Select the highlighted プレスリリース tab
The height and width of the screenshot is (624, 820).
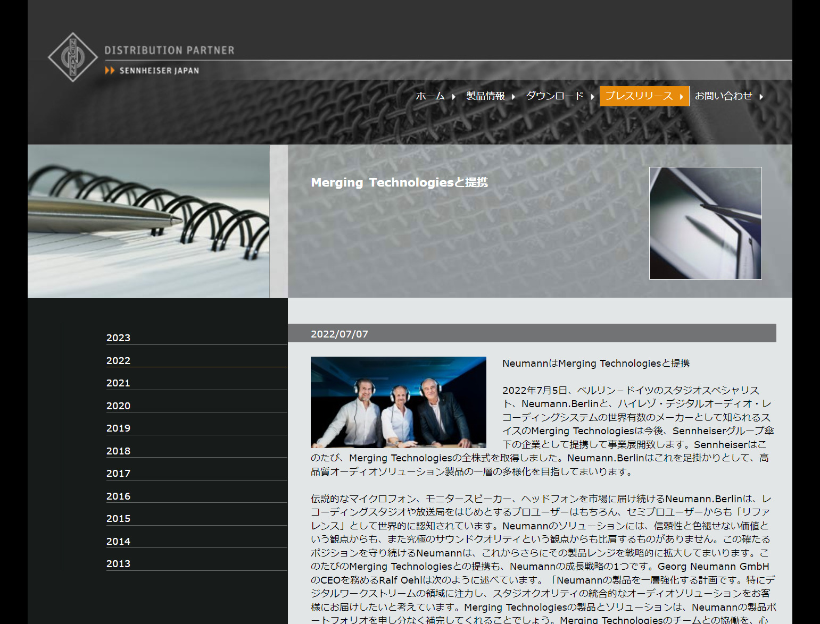click(x=644, y=96)
